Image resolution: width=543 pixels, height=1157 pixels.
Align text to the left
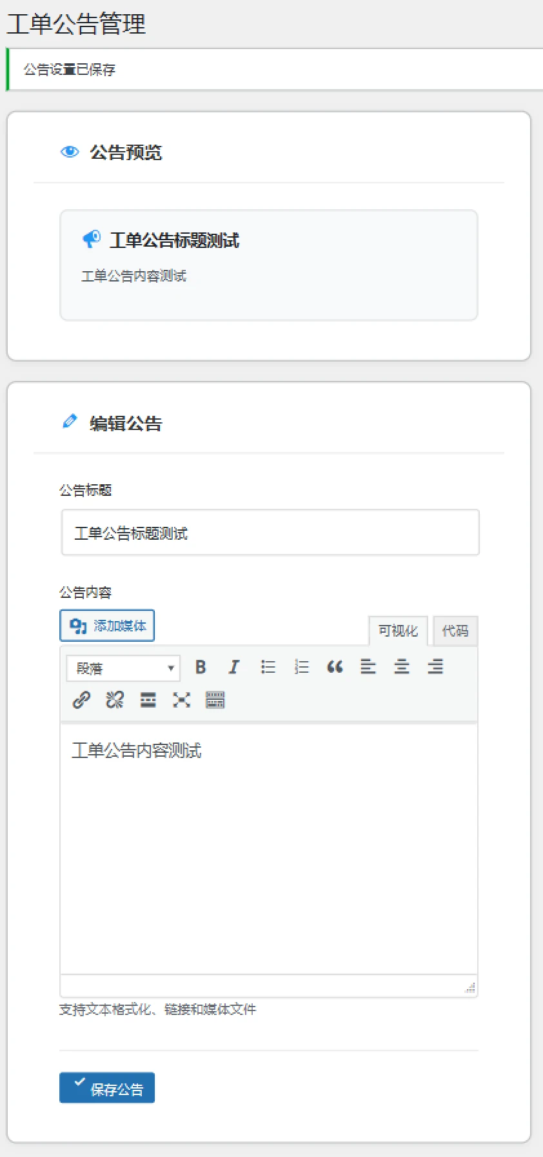(368, 667)
